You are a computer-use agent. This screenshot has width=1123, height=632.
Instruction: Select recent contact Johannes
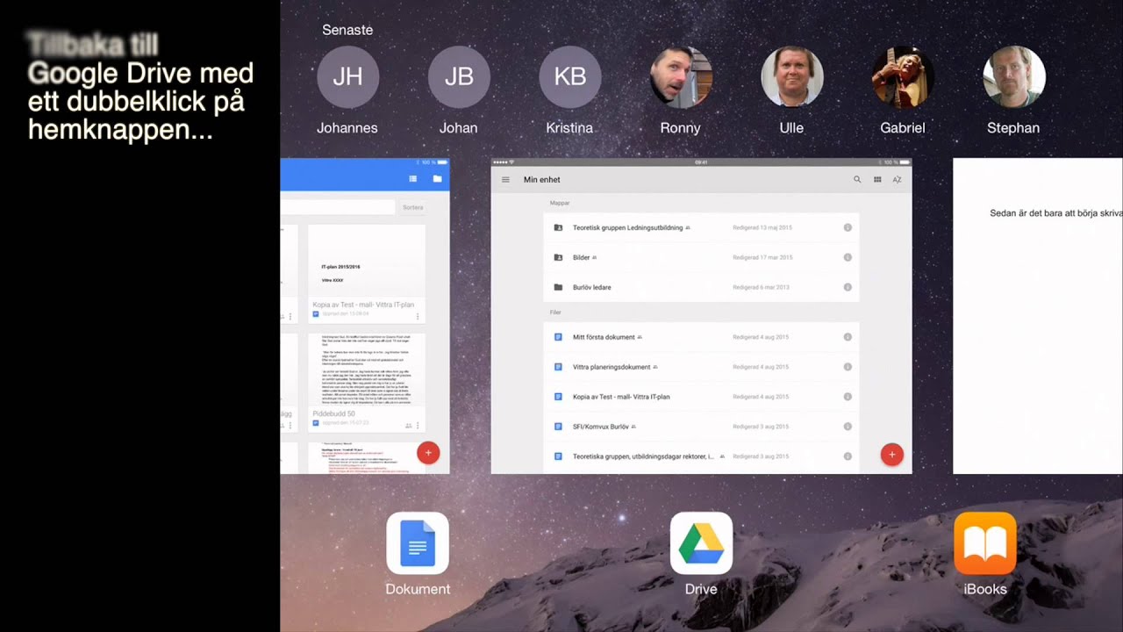[347, 77]
